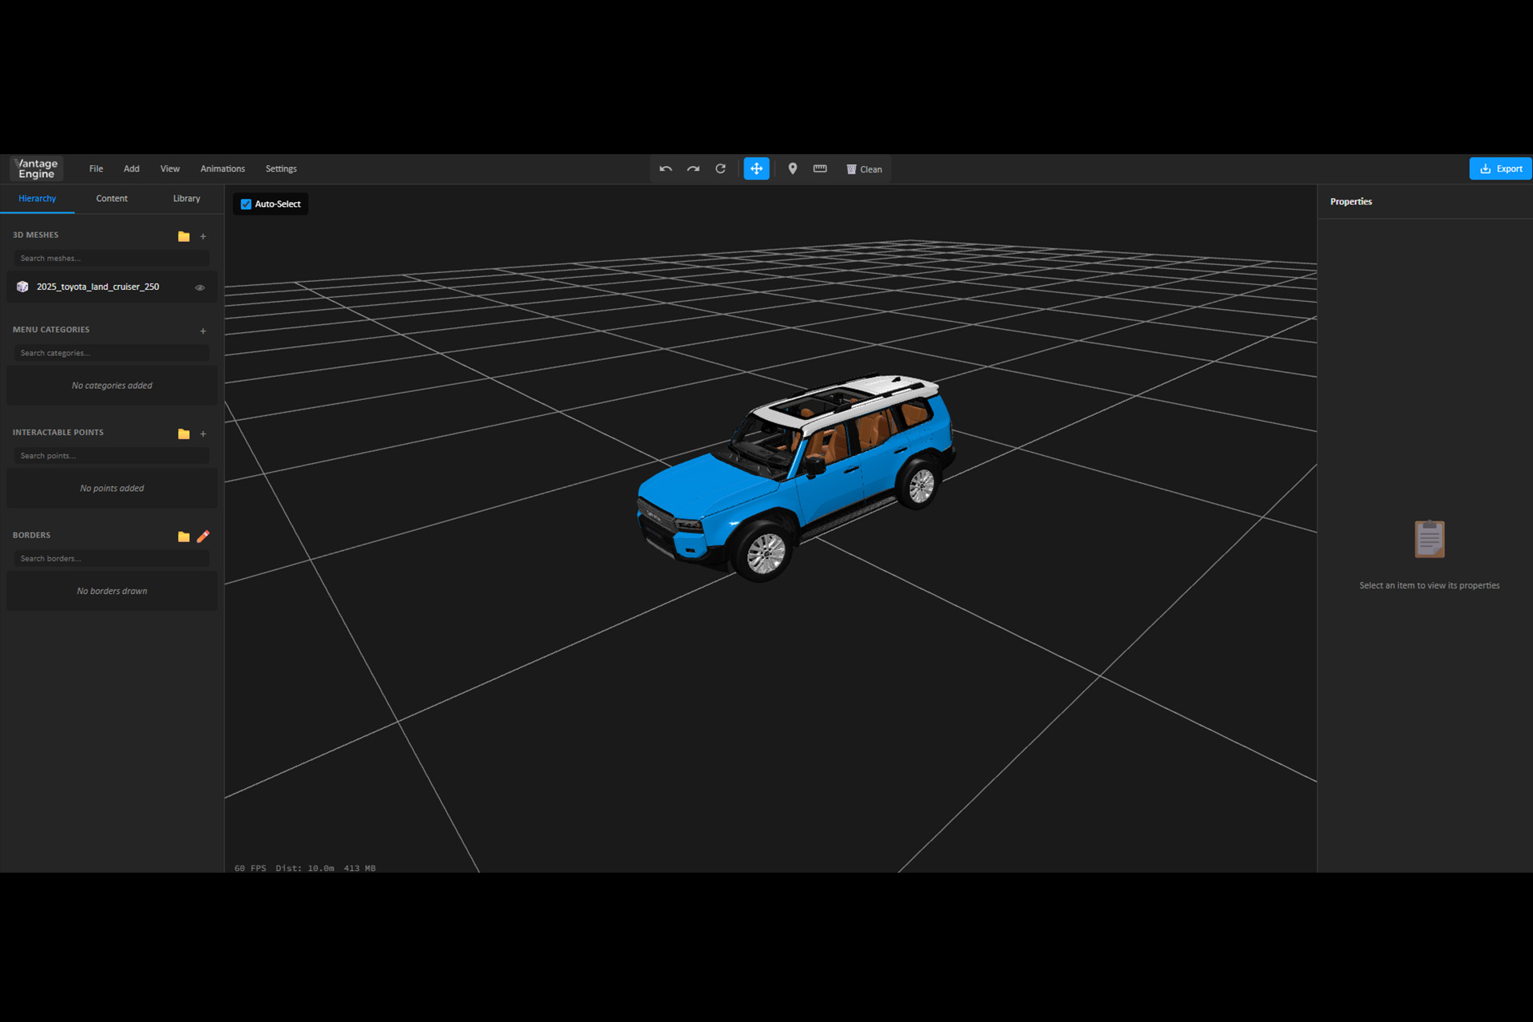Add new folder for Interactable Points
The width and height of the screenshot is (1533, 1022).
(x=184, y=434)
